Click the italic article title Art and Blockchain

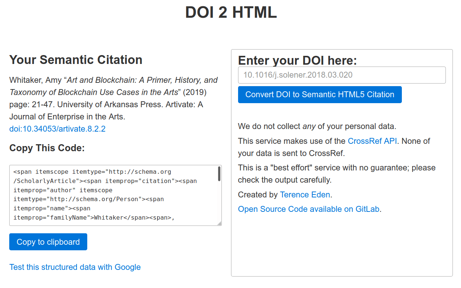113,86
